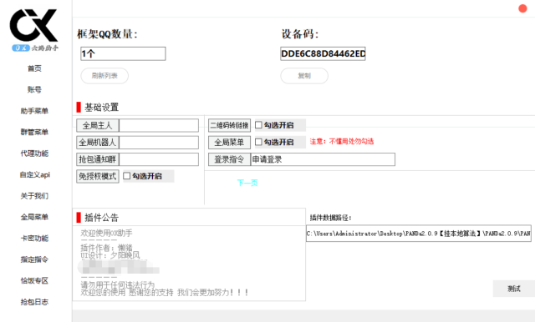
Task: Click the 请勿用于任何违法行为 notice line
Action: (x=118, y=284)
